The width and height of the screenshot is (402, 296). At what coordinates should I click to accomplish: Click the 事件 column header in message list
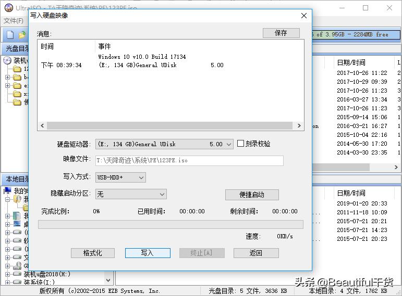pyautogui.click(x=104, y=46)
